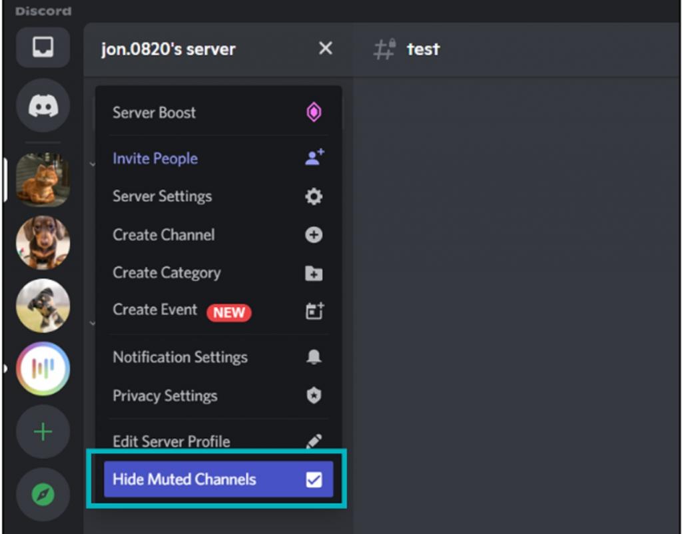Explore discoverable servers via compass icon
The width and height of the screenshot is (682, 534).
(x=43, y=495)
